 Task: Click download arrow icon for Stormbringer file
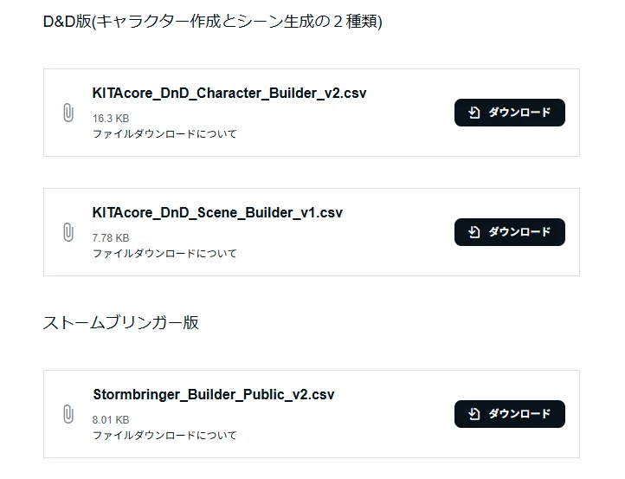474,414
